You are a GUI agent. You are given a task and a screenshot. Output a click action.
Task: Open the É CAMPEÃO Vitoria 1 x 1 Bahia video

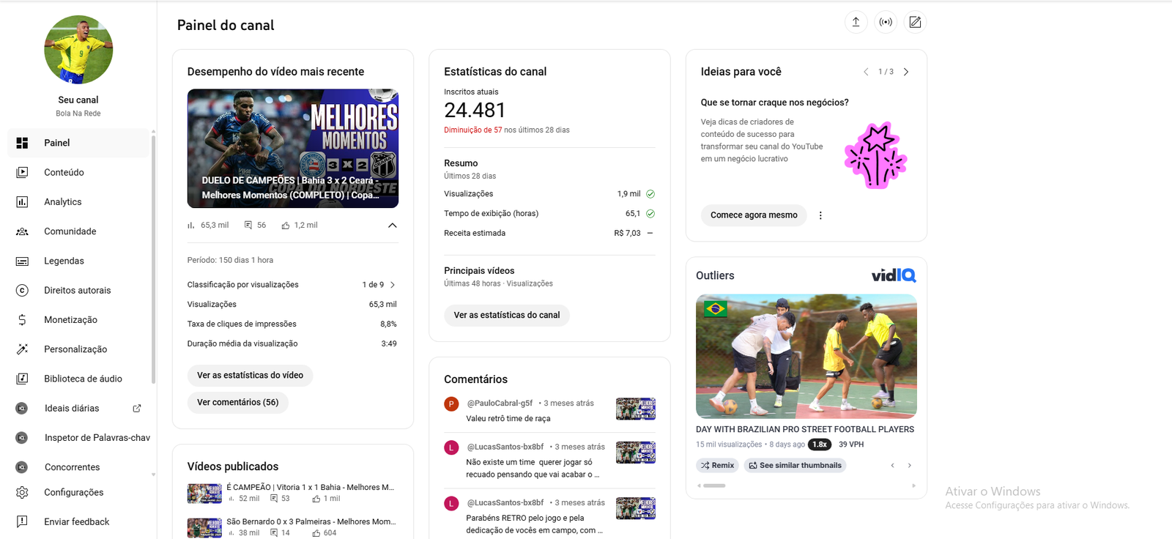coord(311,487)
